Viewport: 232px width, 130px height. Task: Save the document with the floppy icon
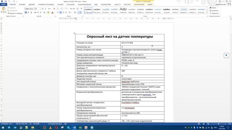tap(6, 1)
